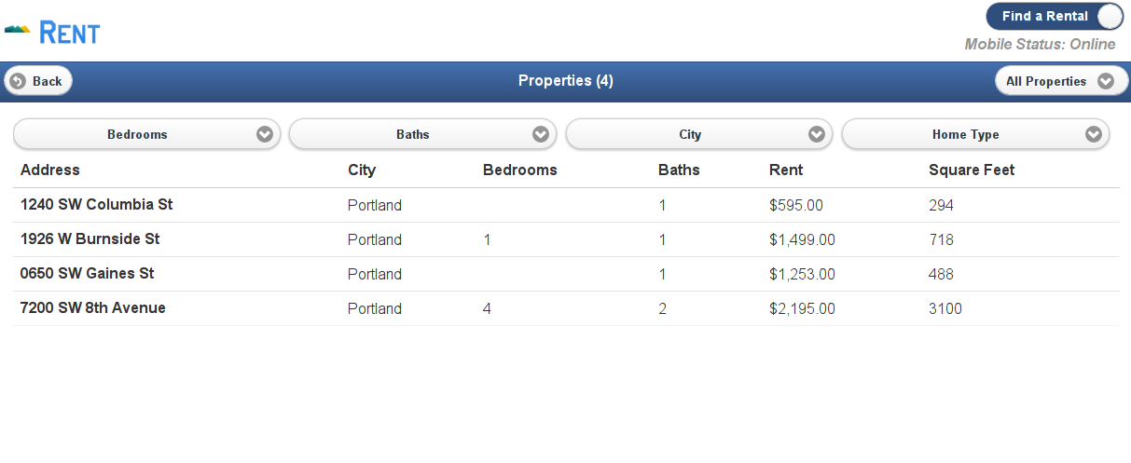Select the 1926 W Burnside St property

click(566, 239)
